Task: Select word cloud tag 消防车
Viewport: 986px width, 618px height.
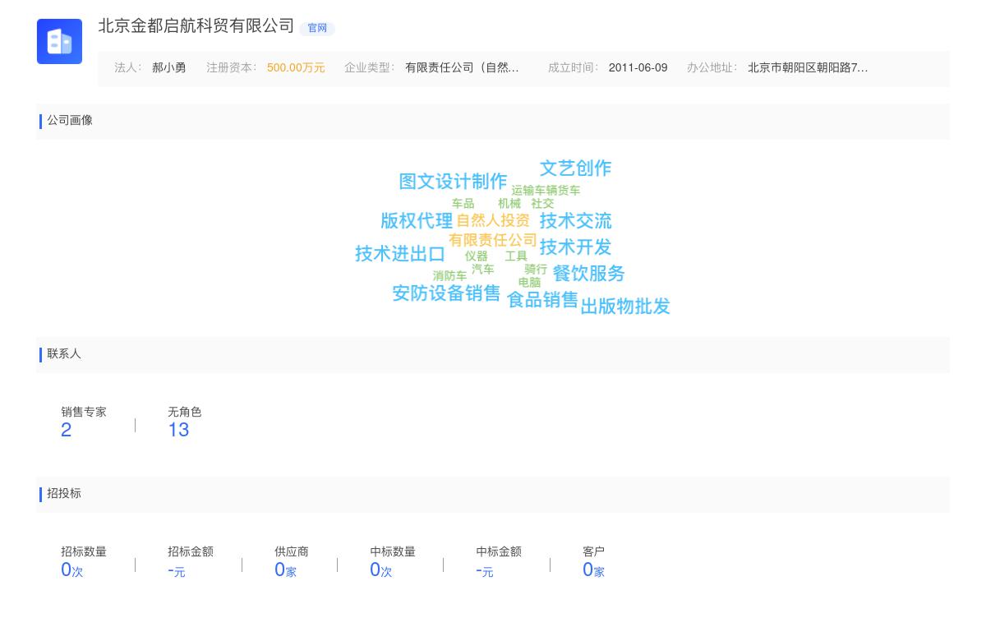Action: (449, 276)
